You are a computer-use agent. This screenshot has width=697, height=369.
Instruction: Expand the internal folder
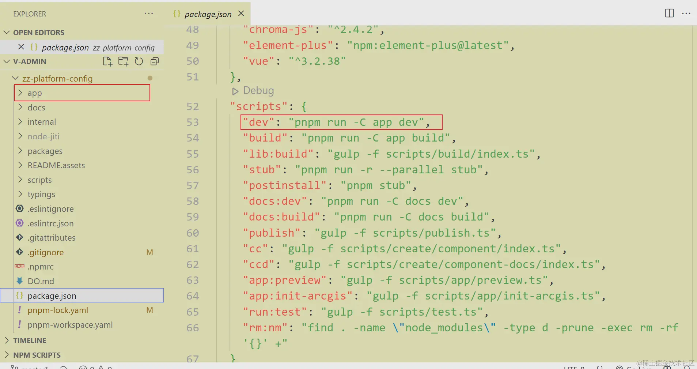tap(20, 122)
